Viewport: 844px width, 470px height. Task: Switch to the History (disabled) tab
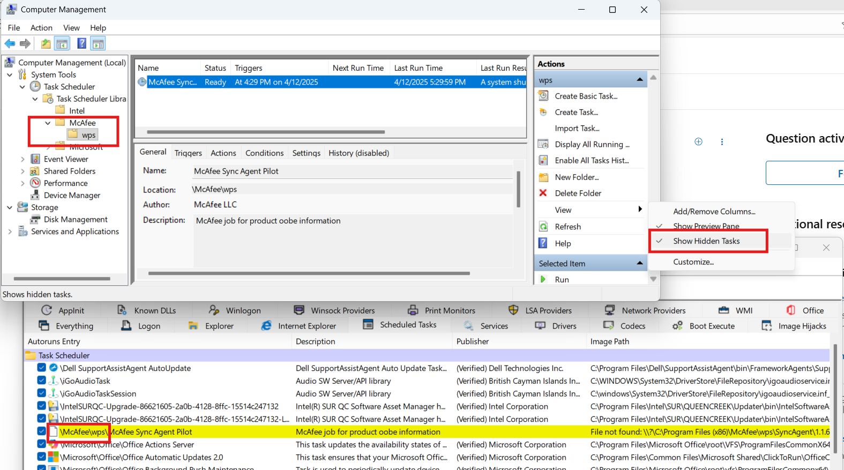pyautogui.click(x=359, y=153)
